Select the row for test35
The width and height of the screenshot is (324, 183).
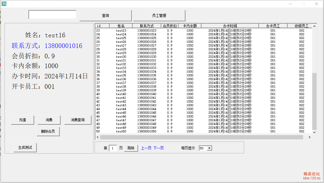point(121,75)
